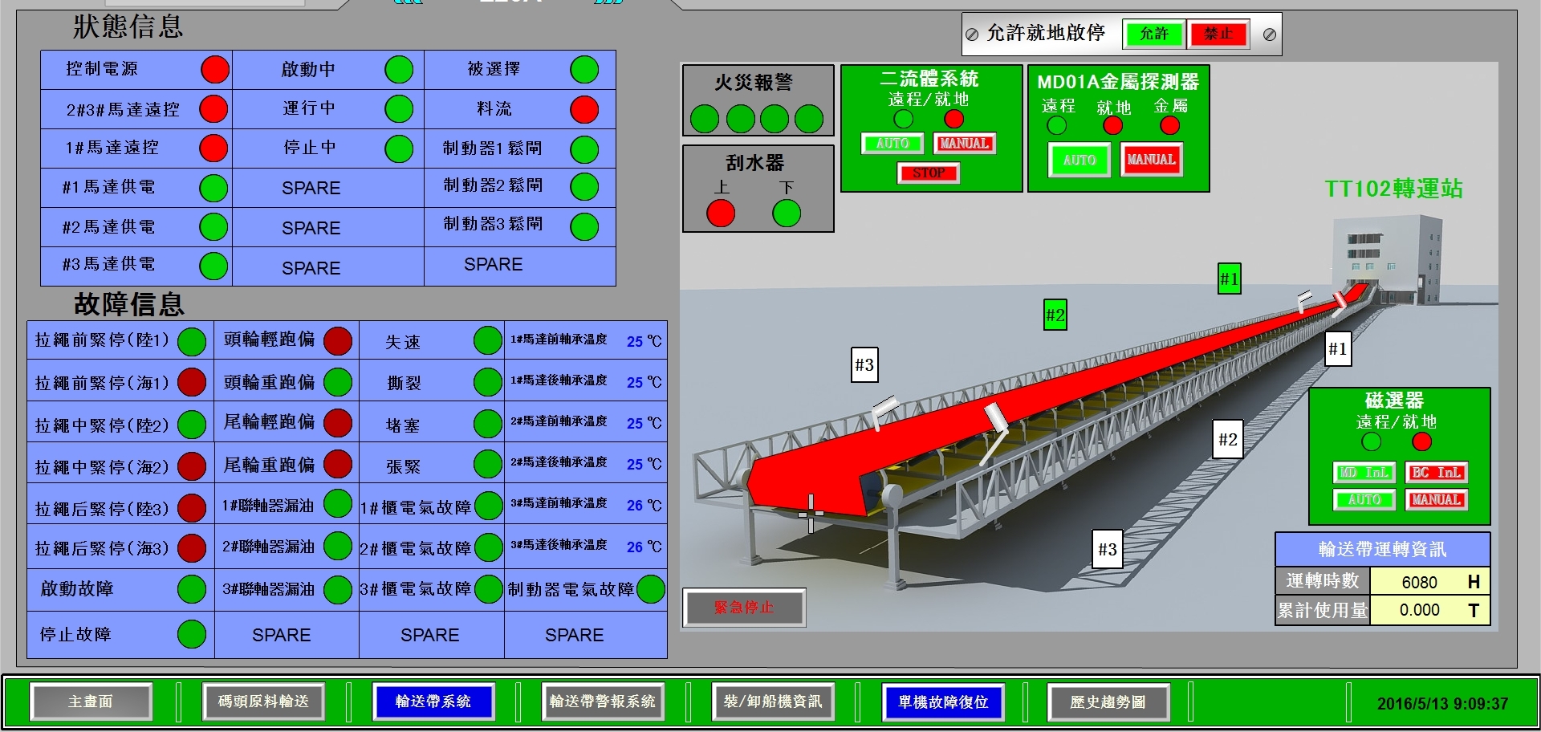The height and width of the screenshot is (732, 1541).
Task: Click the 控制電源 status lamp
Action: coord(213,70)
